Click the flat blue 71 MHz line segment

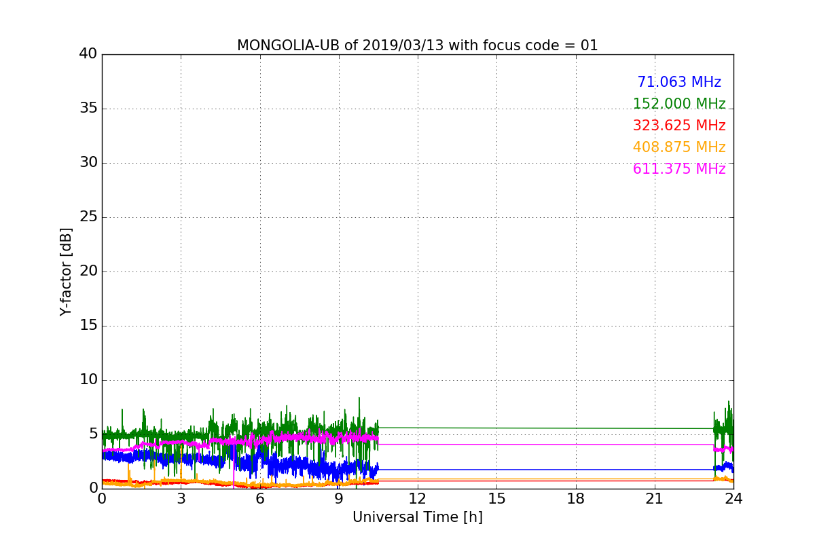coord(545,470)
